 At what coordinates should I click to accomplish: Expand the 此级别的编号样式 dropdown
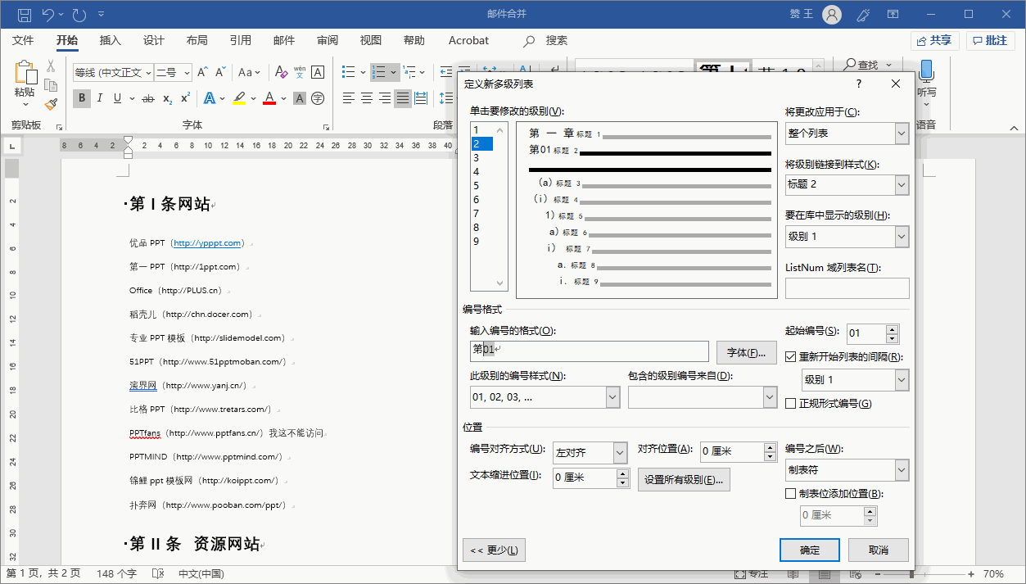[x=612, y=397]
